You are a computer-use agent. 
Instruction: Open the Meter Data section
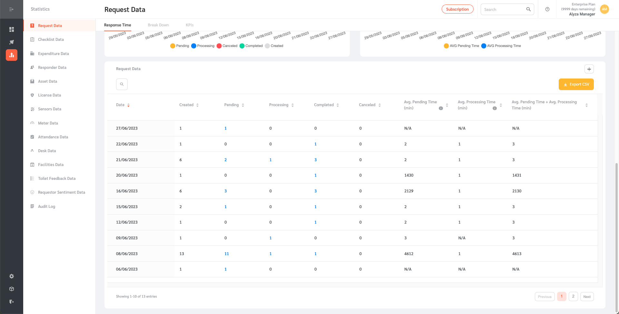pos(48,123)
